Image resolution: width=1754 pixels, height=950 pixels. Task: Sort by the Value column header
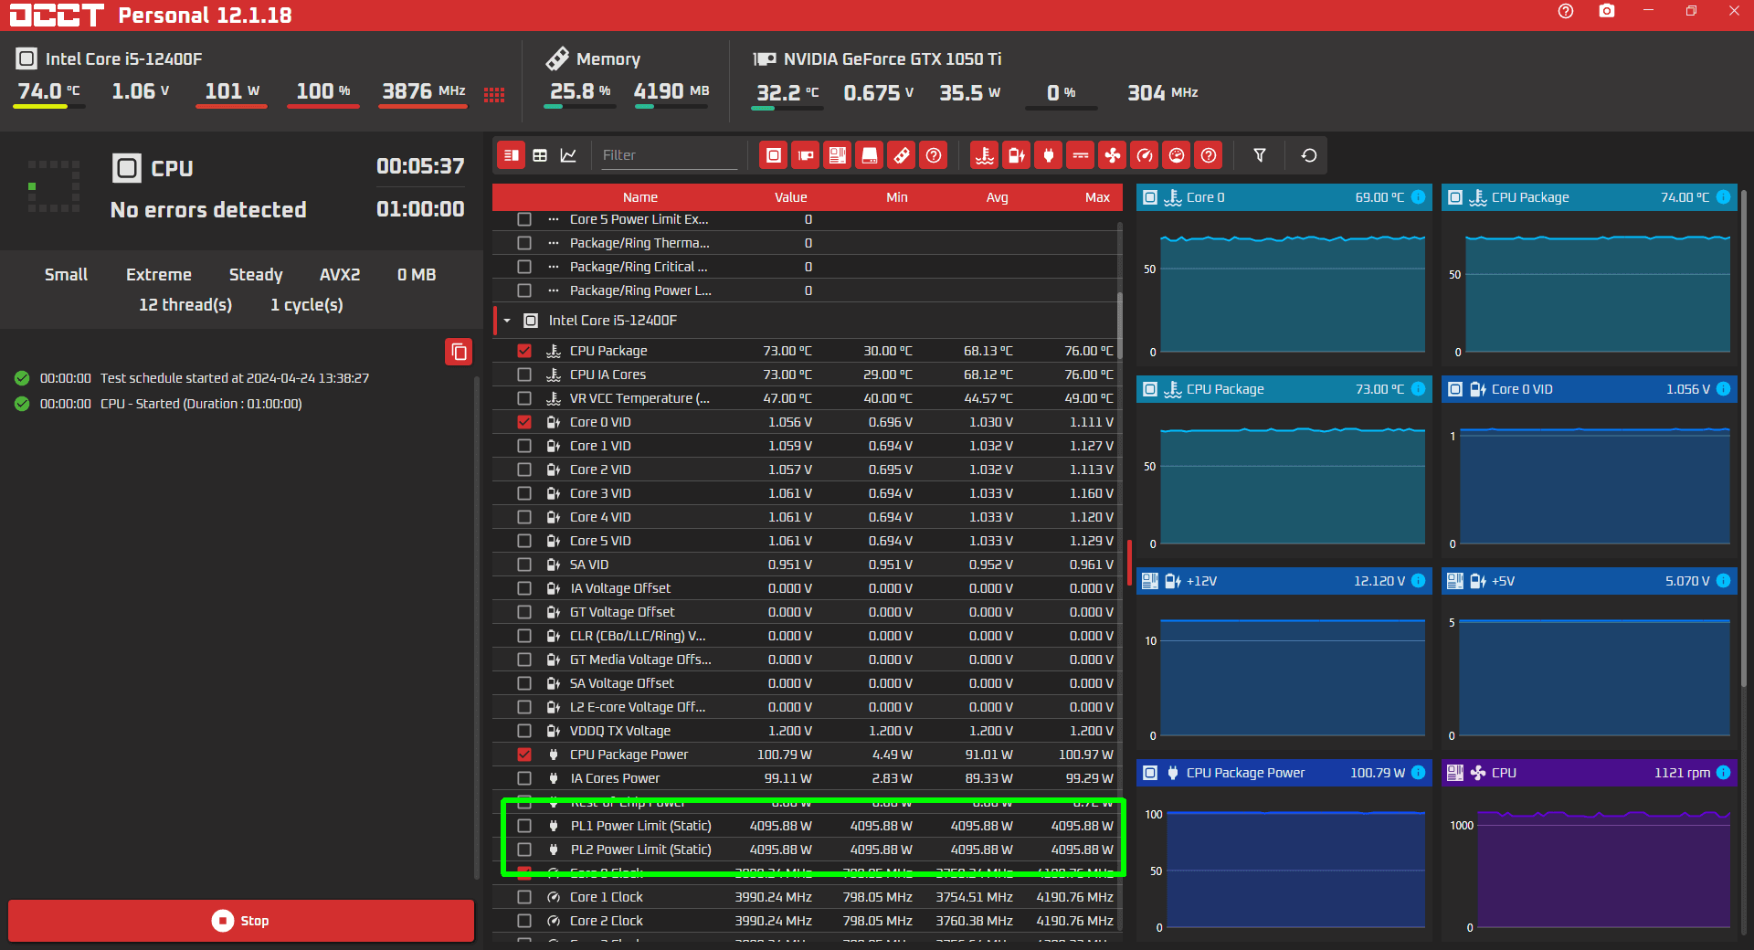[x=791, y=197]
